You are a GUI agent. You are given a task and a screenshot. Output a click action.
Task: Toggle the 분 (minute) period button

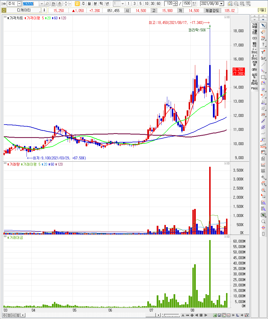[95, 3]
